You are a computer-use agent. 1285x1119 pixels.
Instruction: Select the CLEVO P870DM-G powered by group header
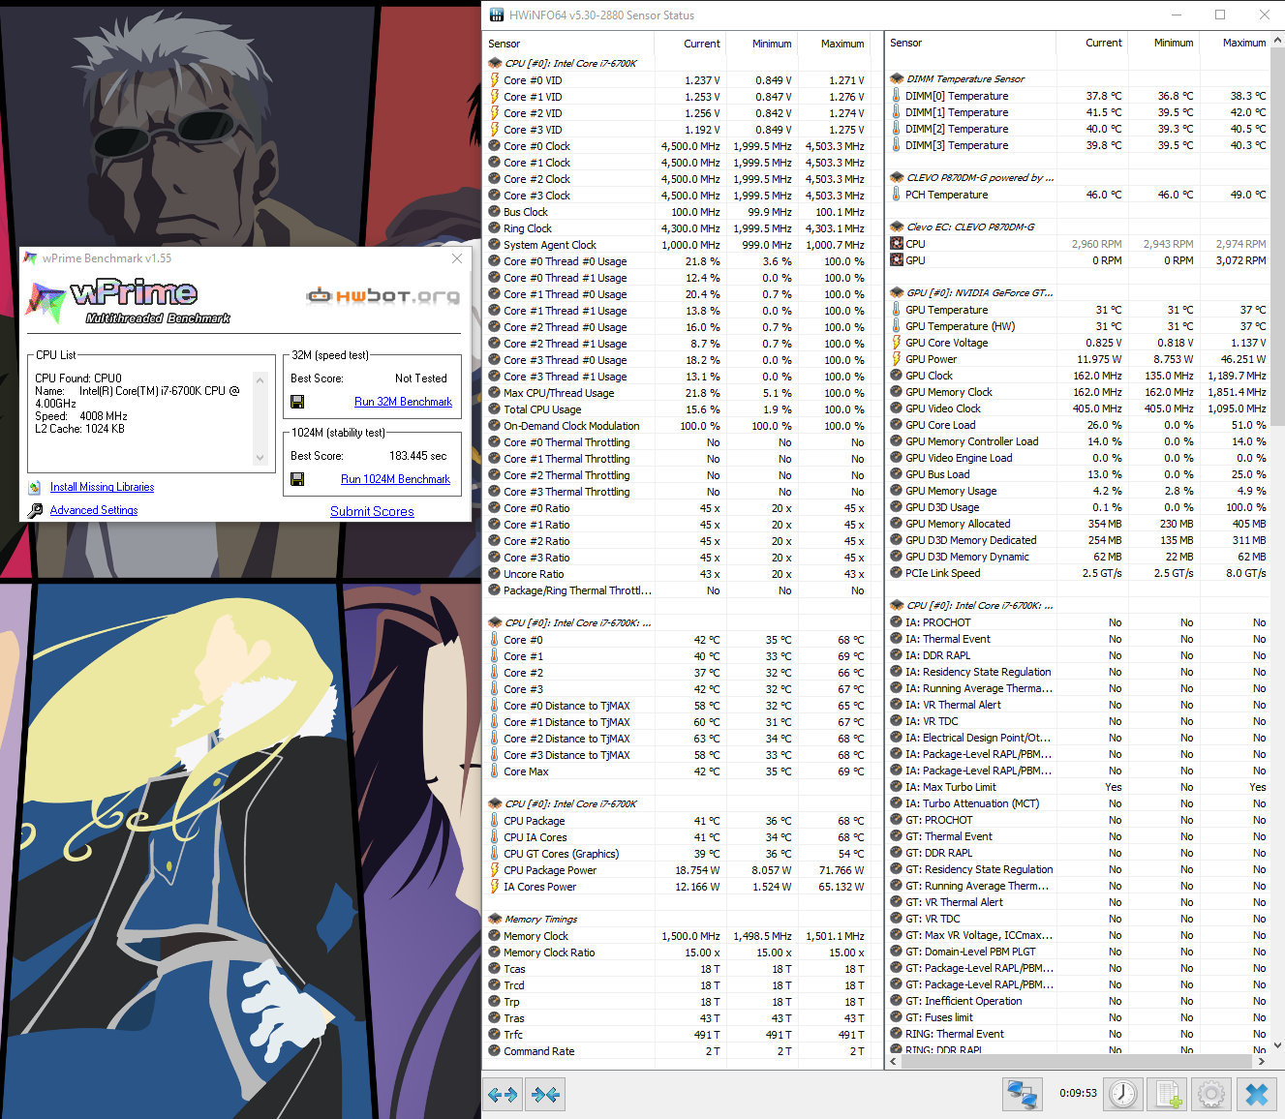[972, 178]
